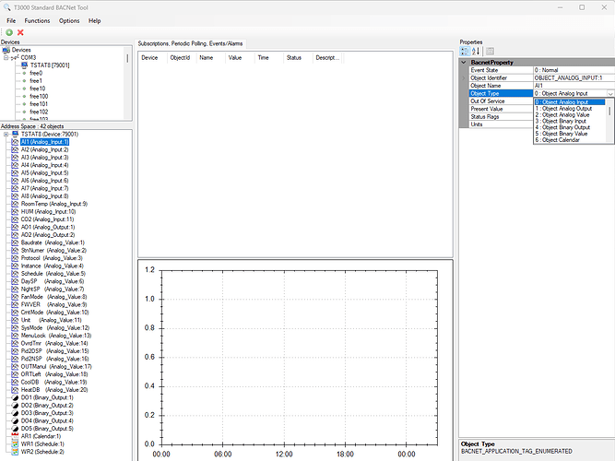Select RoomTemp Analog Input 9 object
Viewport: 615px width, 461px height.
coord(53,204)
